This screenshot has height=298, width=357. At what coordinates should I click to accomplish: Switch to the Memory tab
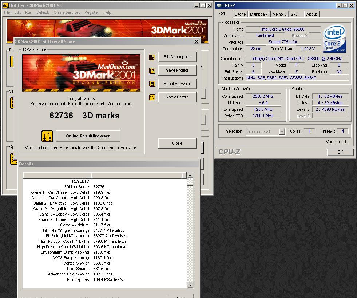(279, 14)
